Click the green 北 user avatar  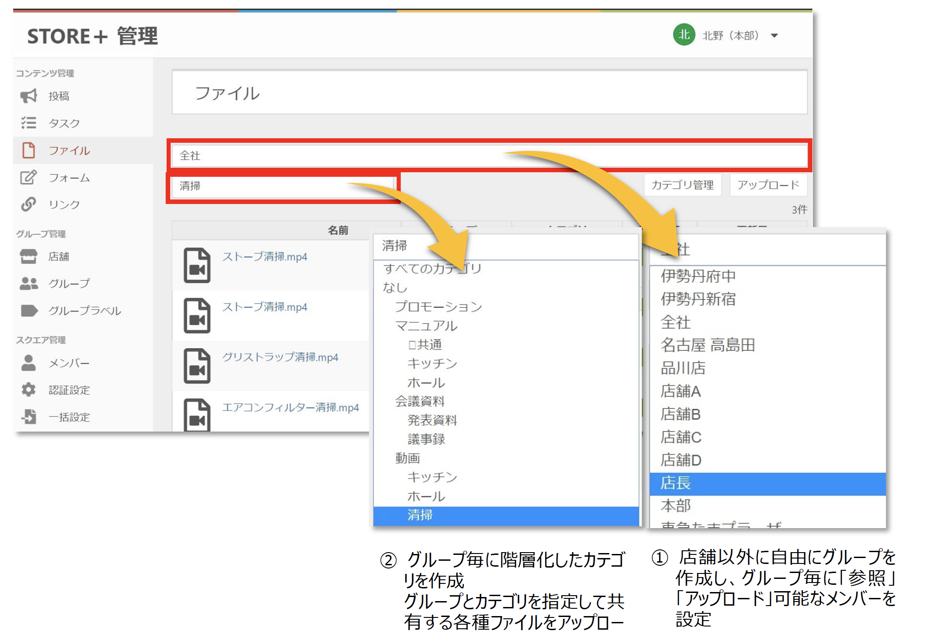[x=684, y=34]
